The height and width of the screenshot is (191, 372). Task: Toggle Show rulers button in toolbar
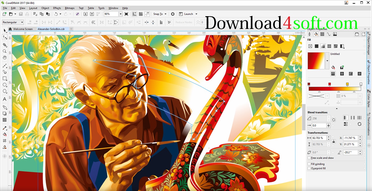click(134, 14)
